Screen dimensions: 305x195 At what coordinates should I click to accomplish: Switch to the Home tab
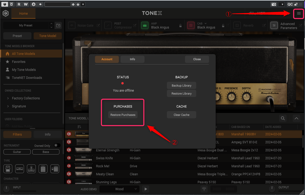(23, 13)
